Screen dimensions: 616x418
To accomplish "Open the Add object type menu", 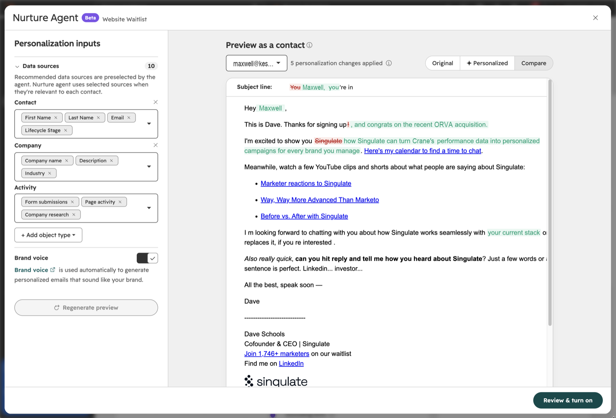I will coord(49,235).
